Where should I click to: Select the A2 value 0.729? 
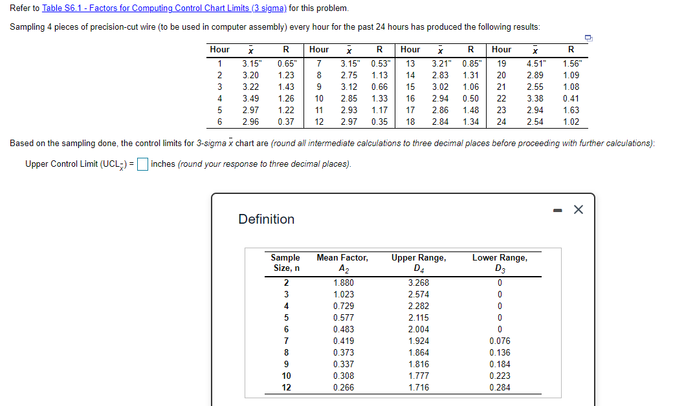344,306
